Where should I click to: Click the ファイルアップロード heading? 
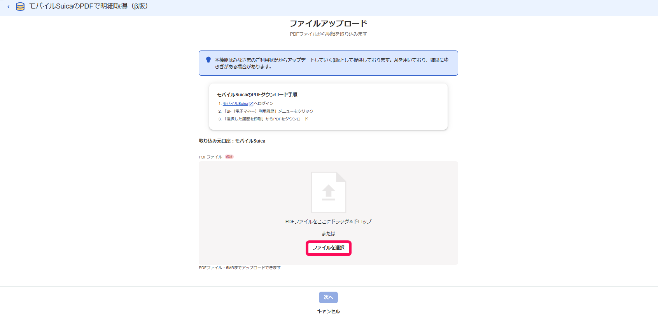coord(328,23)
